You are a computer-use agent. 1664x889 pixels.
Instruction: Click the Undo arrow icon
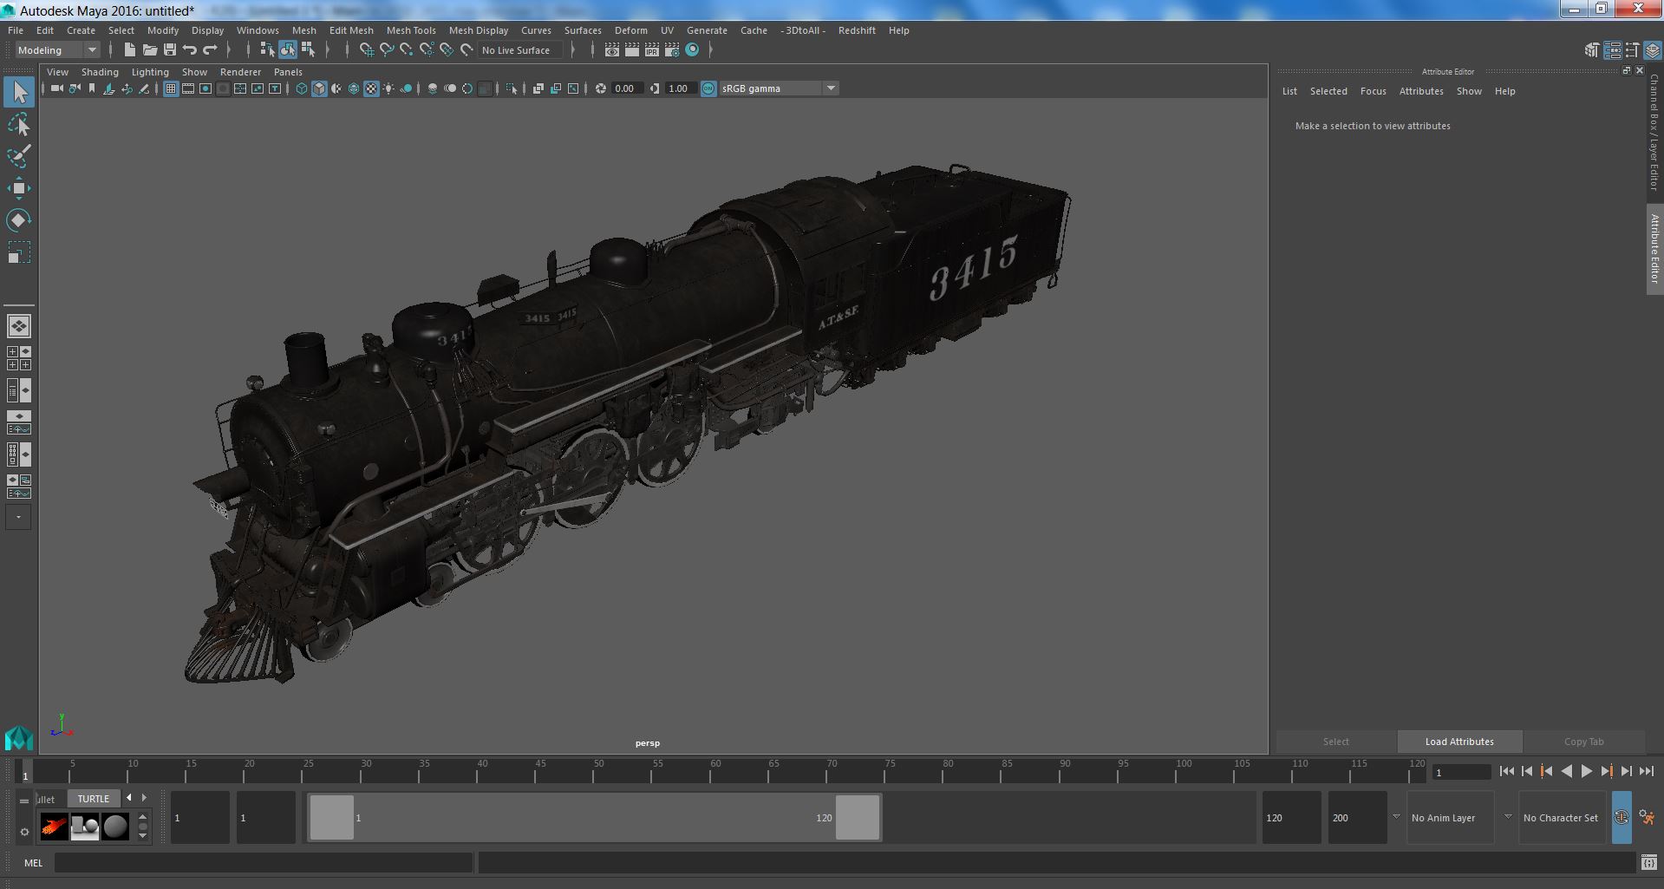tap(190, 49)
